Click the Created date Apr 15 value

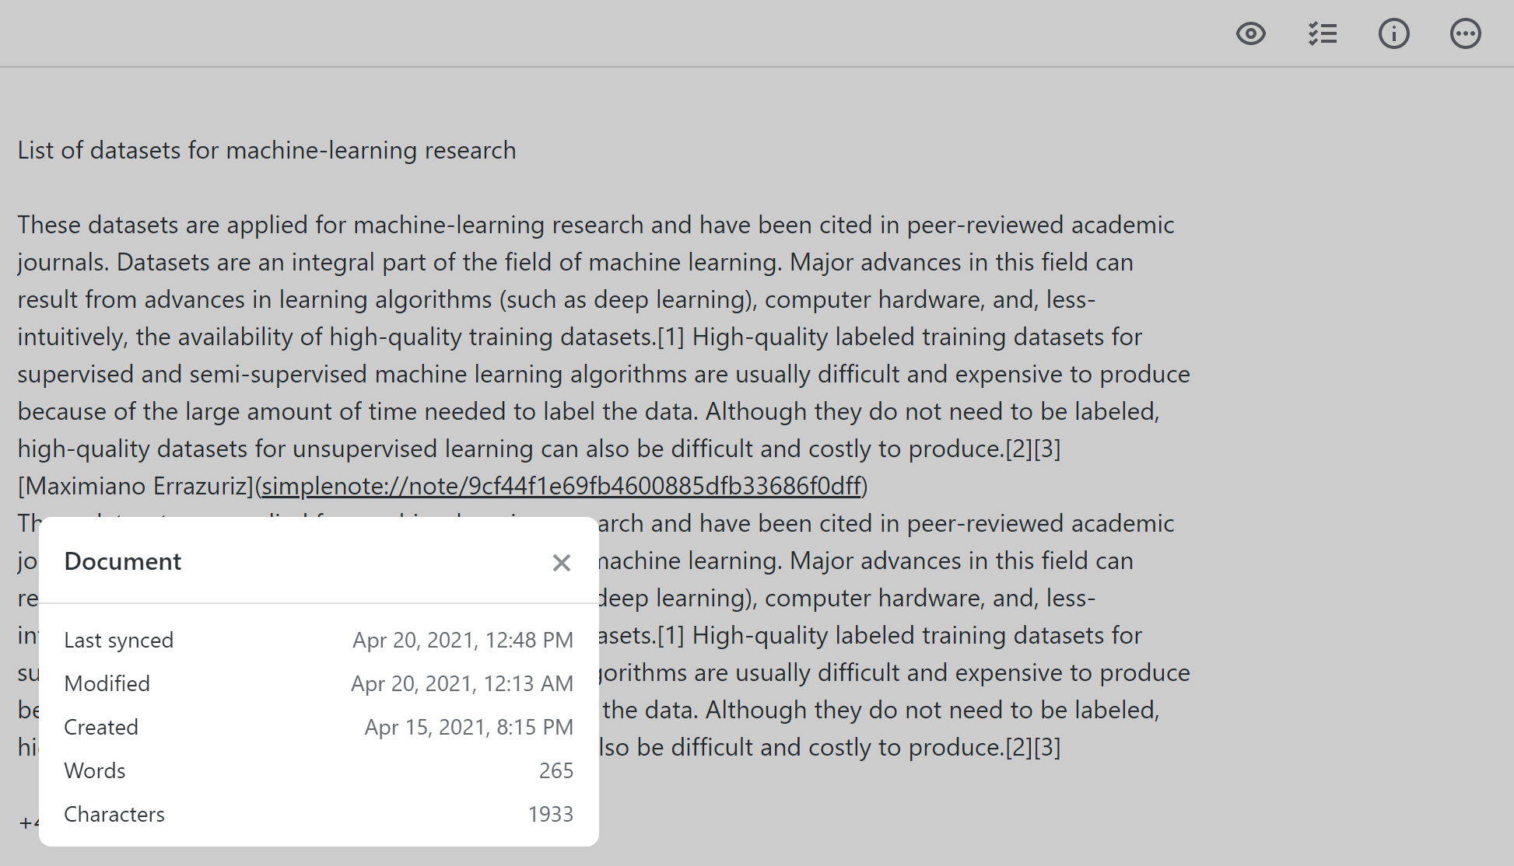tap(469, 727)
